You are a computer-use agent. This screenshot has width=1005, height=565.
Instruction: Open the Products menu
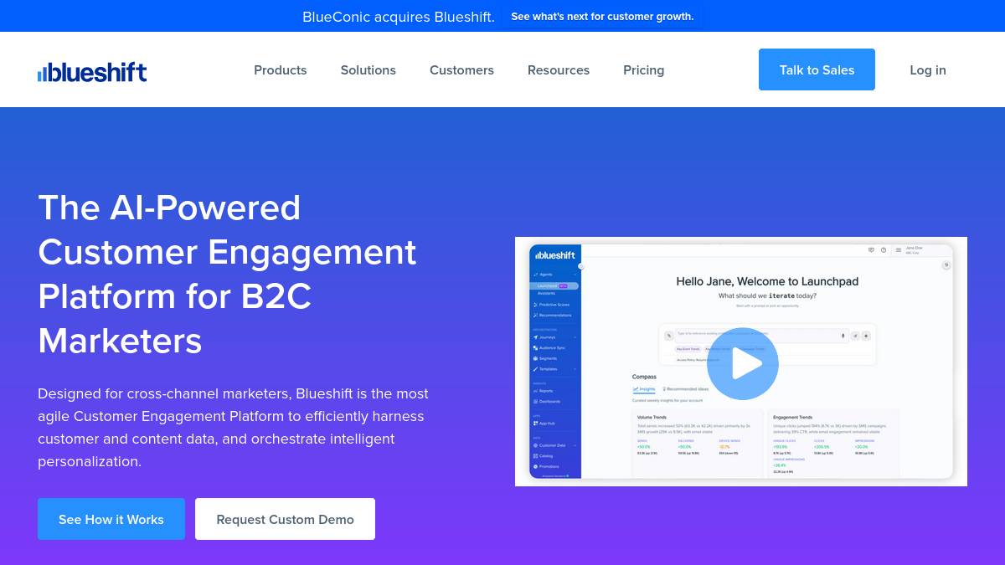[281, 70]
